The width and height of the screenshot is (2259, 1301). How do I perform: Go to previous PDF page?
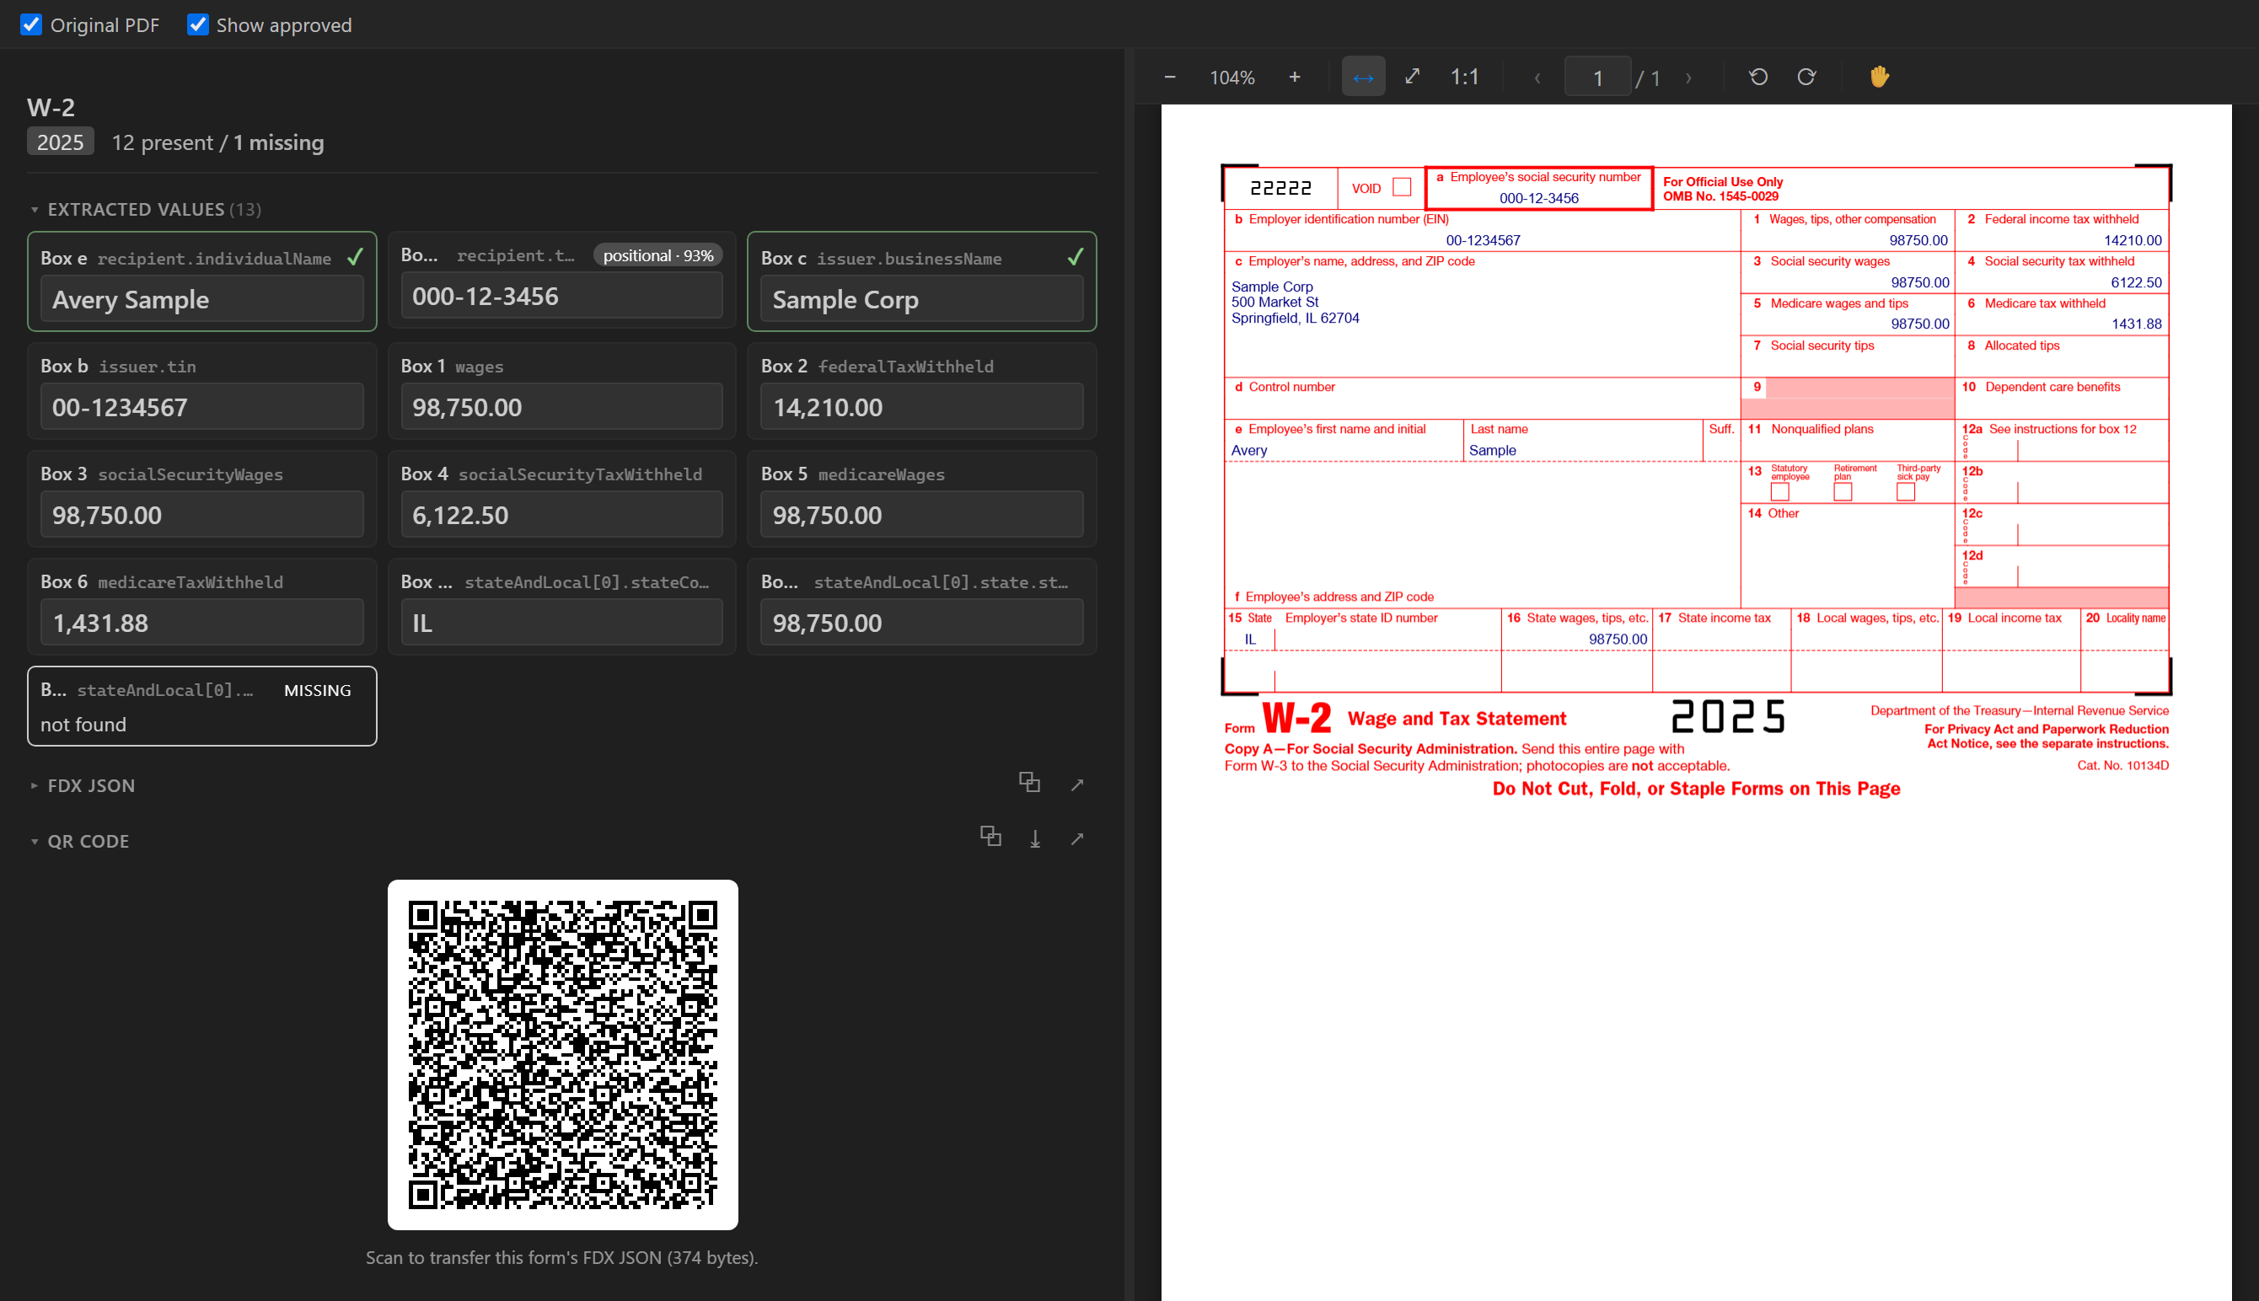point(1537,77)
